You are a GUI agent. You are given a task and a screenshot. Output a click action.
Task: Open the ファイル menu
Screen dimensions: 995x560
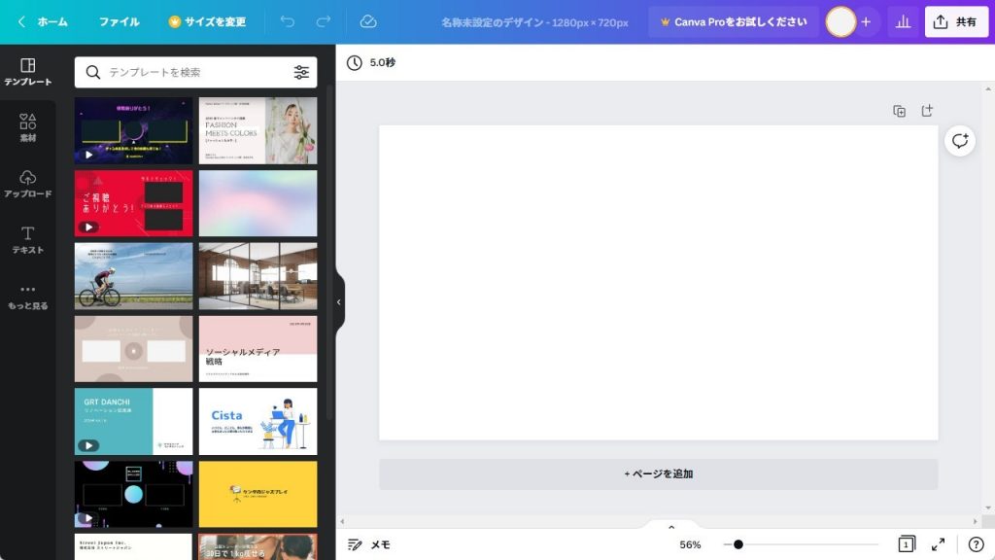119,21
